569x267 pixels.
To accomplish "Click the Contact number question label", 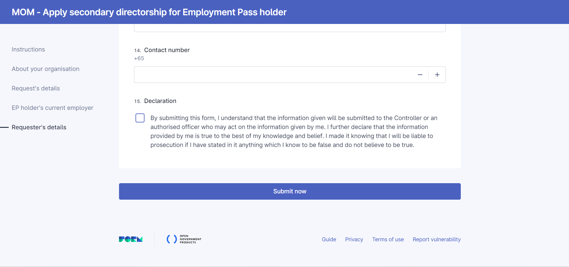I will click(x=167, y=50).
